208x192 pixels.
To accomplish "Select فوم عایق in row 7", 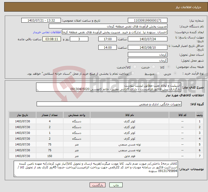I will (129, 156).
